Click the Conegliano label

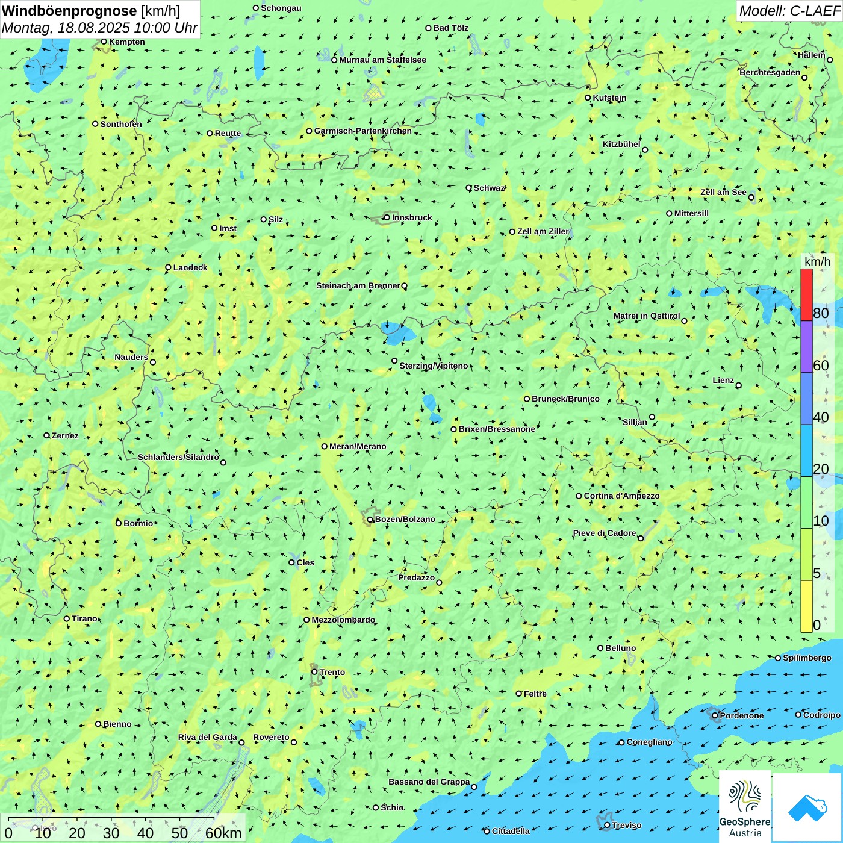point(649,742)
